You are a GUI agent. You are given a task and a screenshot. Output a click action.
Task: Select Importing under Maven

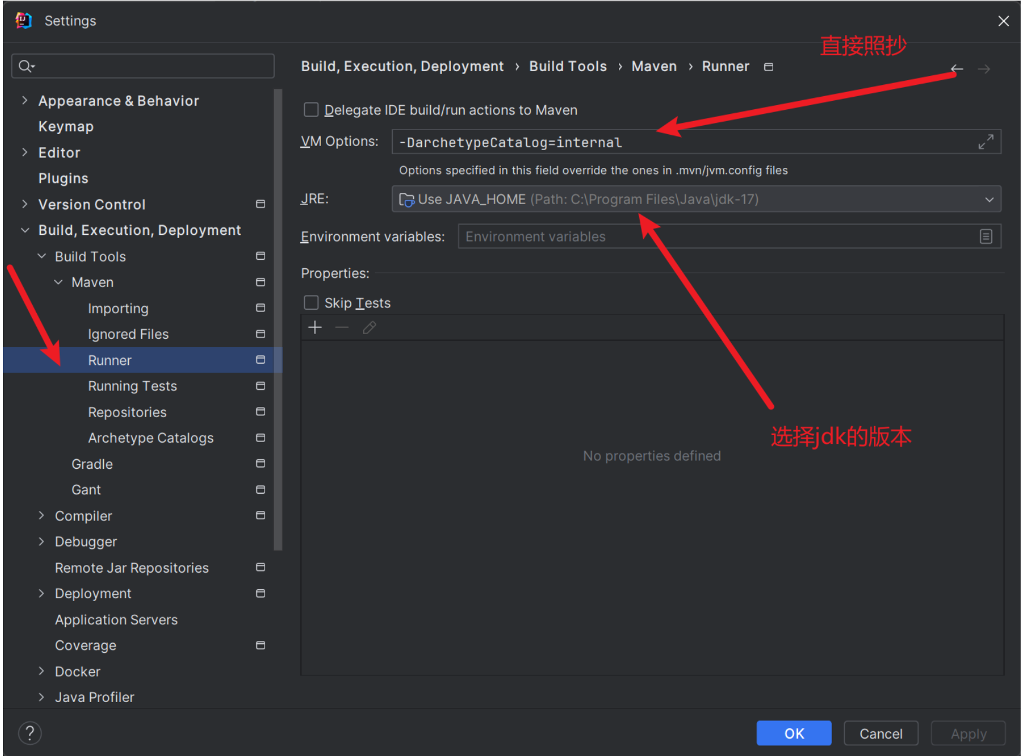coord(118,309)
